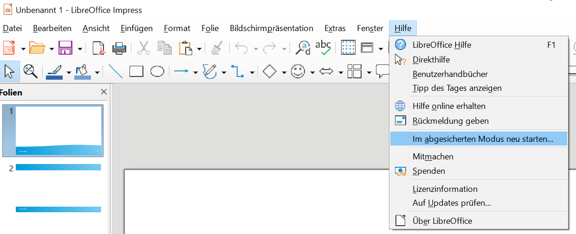
Task: Click the Paste clipboard icon
Action: (186, 48)
